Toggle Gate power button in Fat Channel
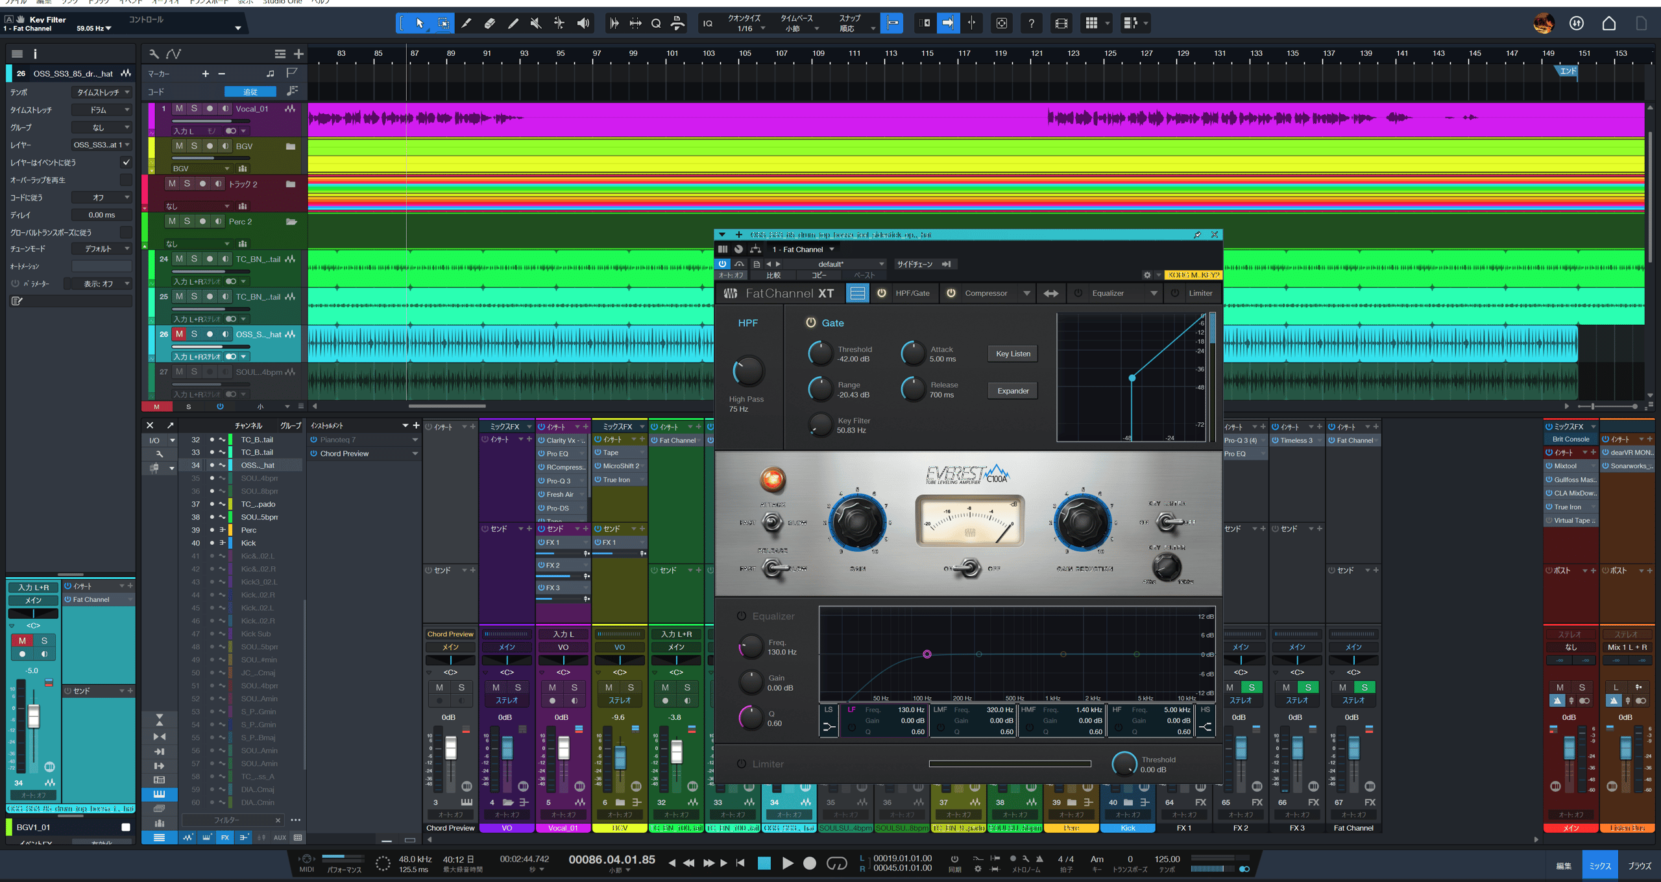The height and width of the screenshot is (882, 1661). pyautogui.click(x=810, y=322)
